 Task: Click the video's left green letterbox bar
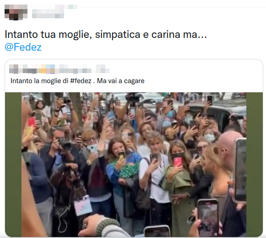pos(13,164)
